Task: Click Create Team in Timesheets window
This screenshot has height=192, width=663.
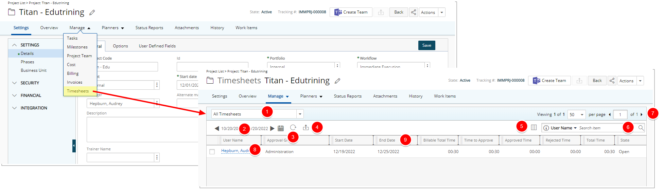Action: [x=549, y=81]
